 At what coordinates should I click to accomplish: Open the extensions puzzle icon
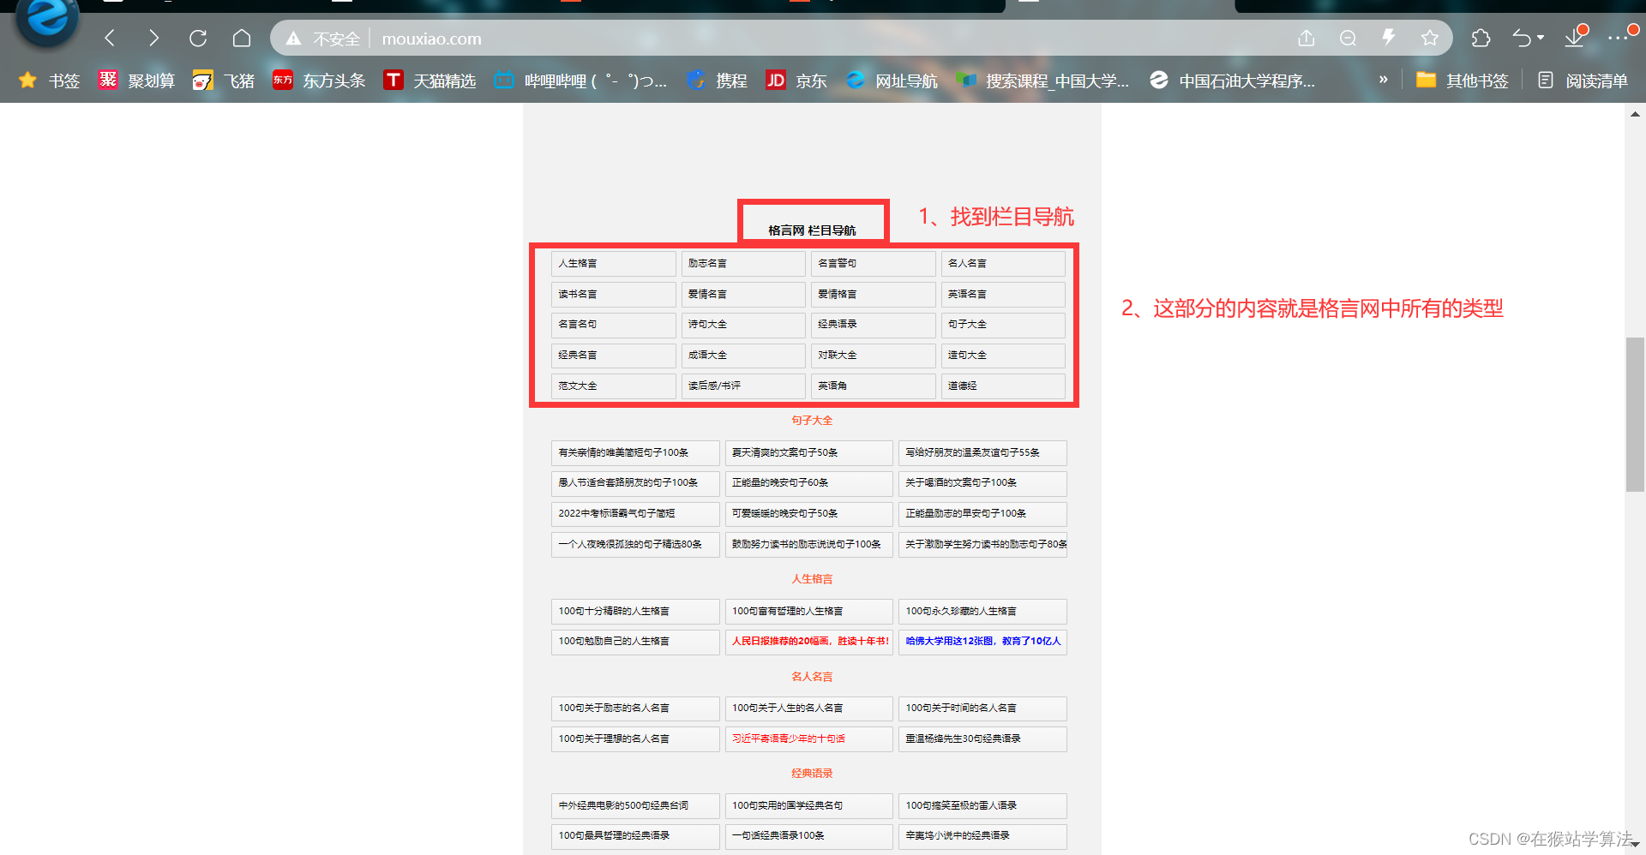coord(1481,38)
